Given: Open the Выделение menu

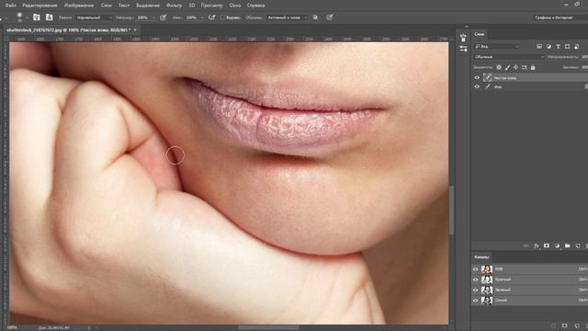Looking at the screenshot, I should point(148,6).
